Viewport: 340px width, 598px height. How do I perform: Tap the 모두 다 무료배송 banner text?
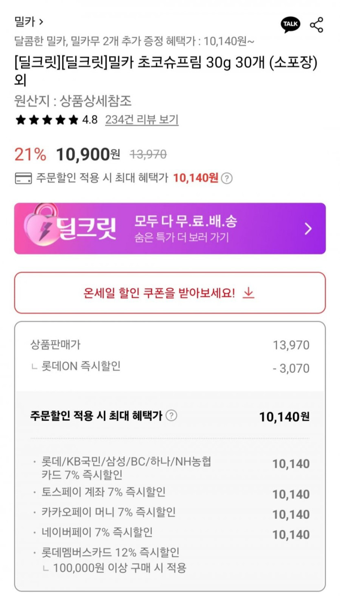186,222
